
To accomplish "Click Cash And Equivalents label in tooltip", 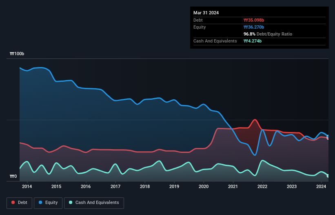I will [x=215, y=41].
